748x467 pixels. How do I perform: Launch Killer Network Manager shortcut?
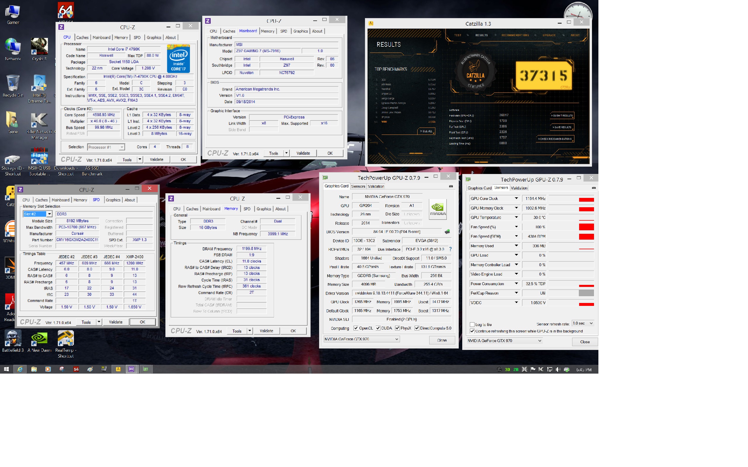pos(39,125)
